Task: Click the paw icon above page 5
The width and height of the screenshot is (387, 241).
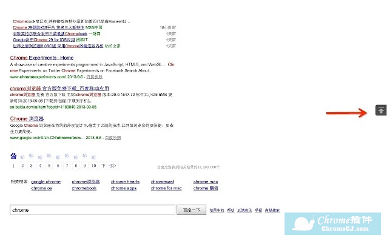Action: pos(49,155)
